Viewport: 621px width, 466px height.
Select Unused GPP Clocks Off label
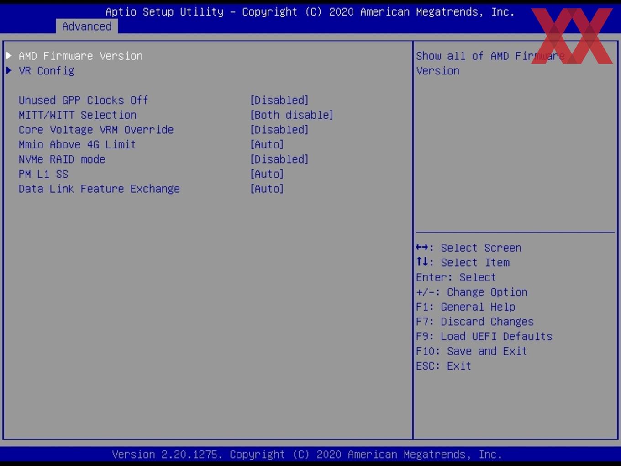tap(83, 100)
